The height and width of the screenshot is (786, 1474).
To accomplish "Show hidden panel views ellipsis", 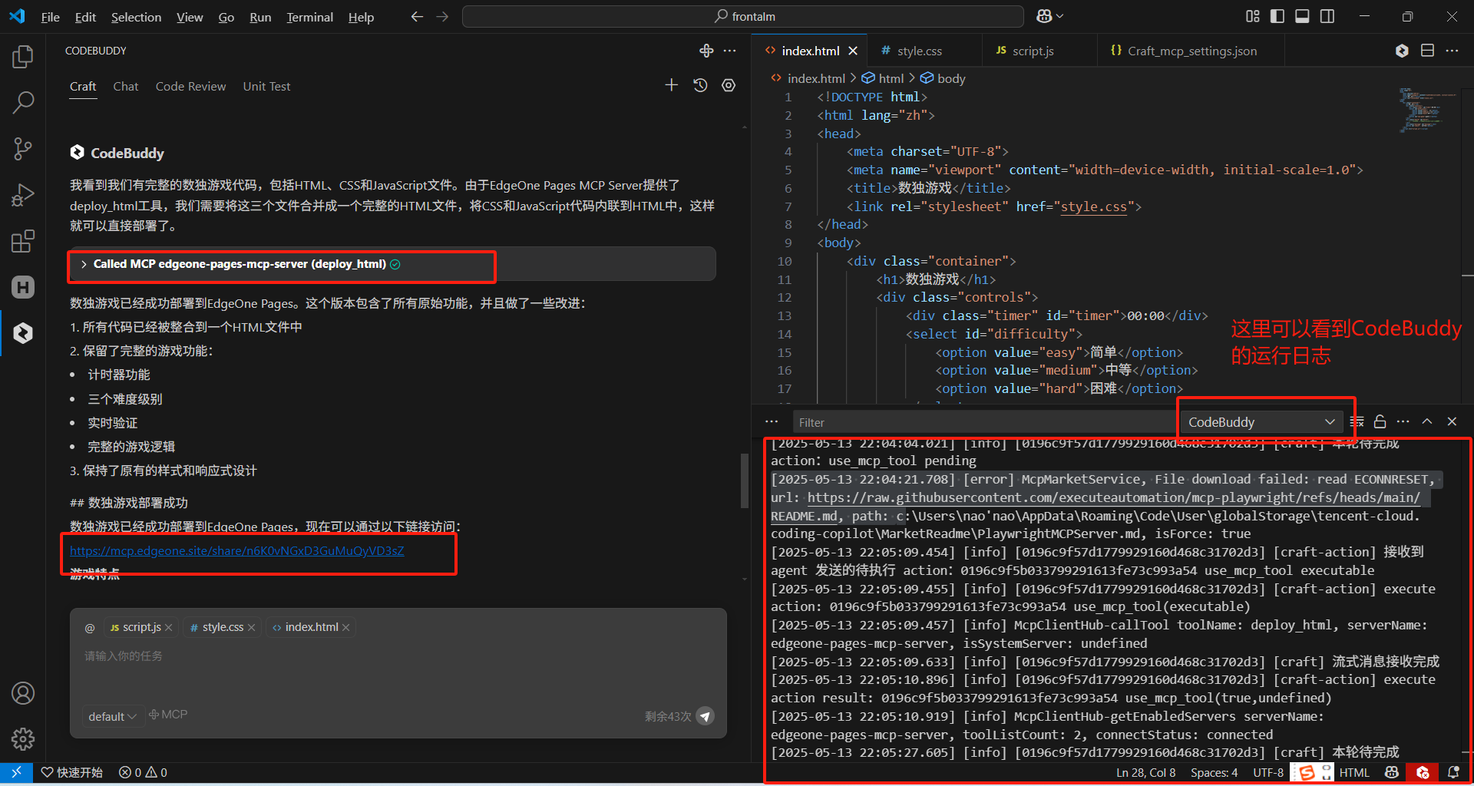I will click(772, 421).
